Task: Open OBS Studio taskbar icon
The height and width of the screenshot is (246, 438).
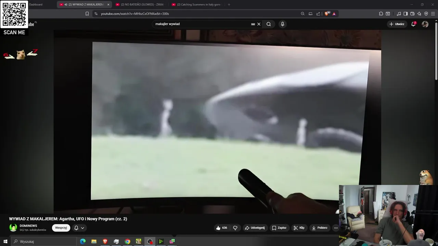Action: (x=150, y=242)
